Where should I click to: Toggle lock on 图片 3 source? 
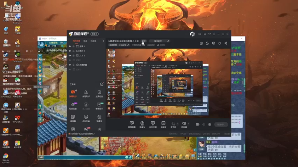[x=73, y=51]
